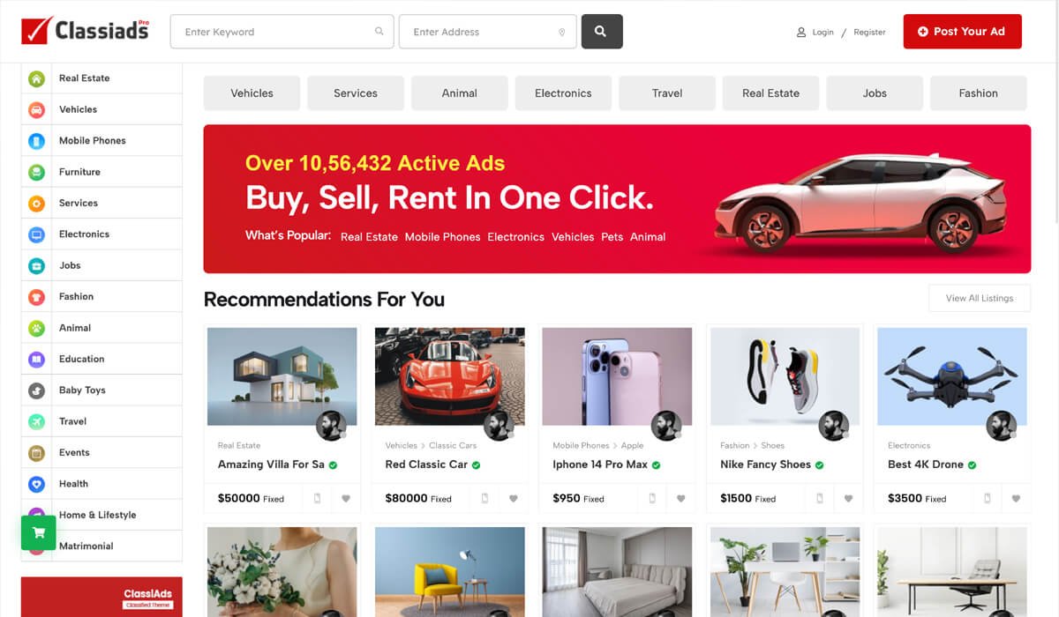
Task: Toggle heart favorite on Iphone 14 Pro Max
Action: click(x=681, y=499)
